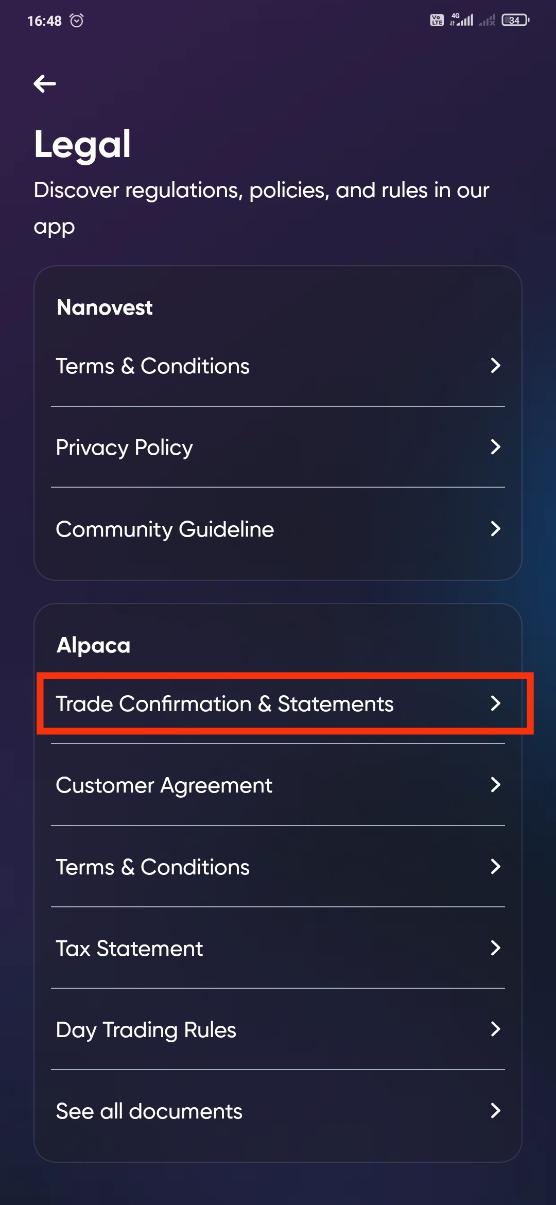Open Nanovest Terms & Conditions chevron
This screenshot has height=1205, width=556.
(495, 366)
